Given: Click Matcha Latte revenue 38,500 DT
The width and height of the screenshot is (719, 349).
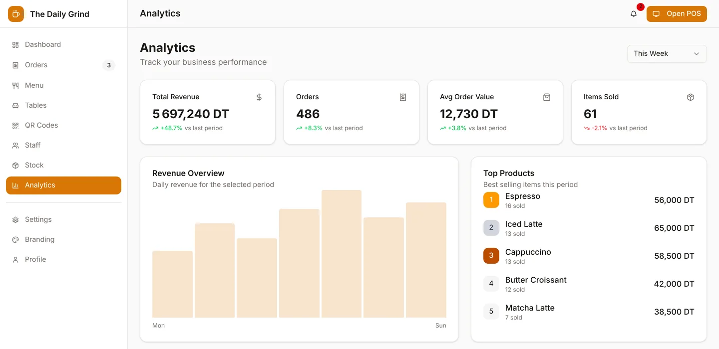Looking at the screenshot, I should click(674, 312).
